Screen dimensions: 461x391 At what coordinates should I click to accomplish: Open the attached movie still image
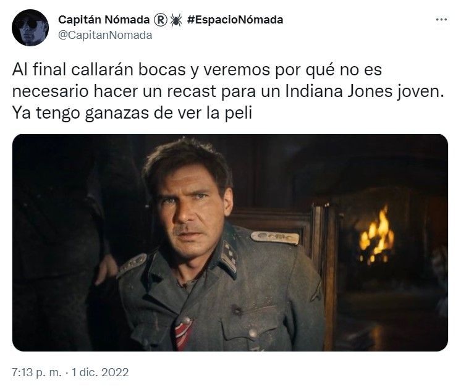[230, 243]
